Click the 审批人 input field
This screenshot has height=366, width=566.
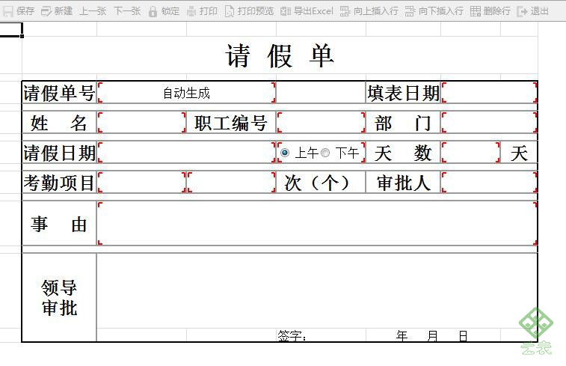tap(489, 183)
